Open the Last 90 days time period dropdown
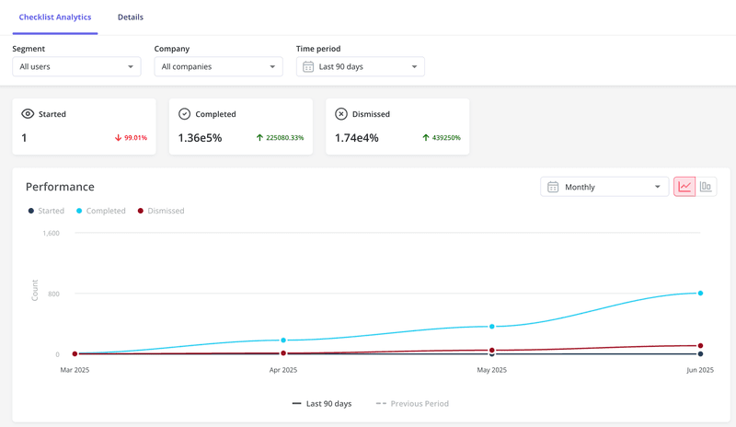Screen dimensions: 736x427 click(361, 66)
